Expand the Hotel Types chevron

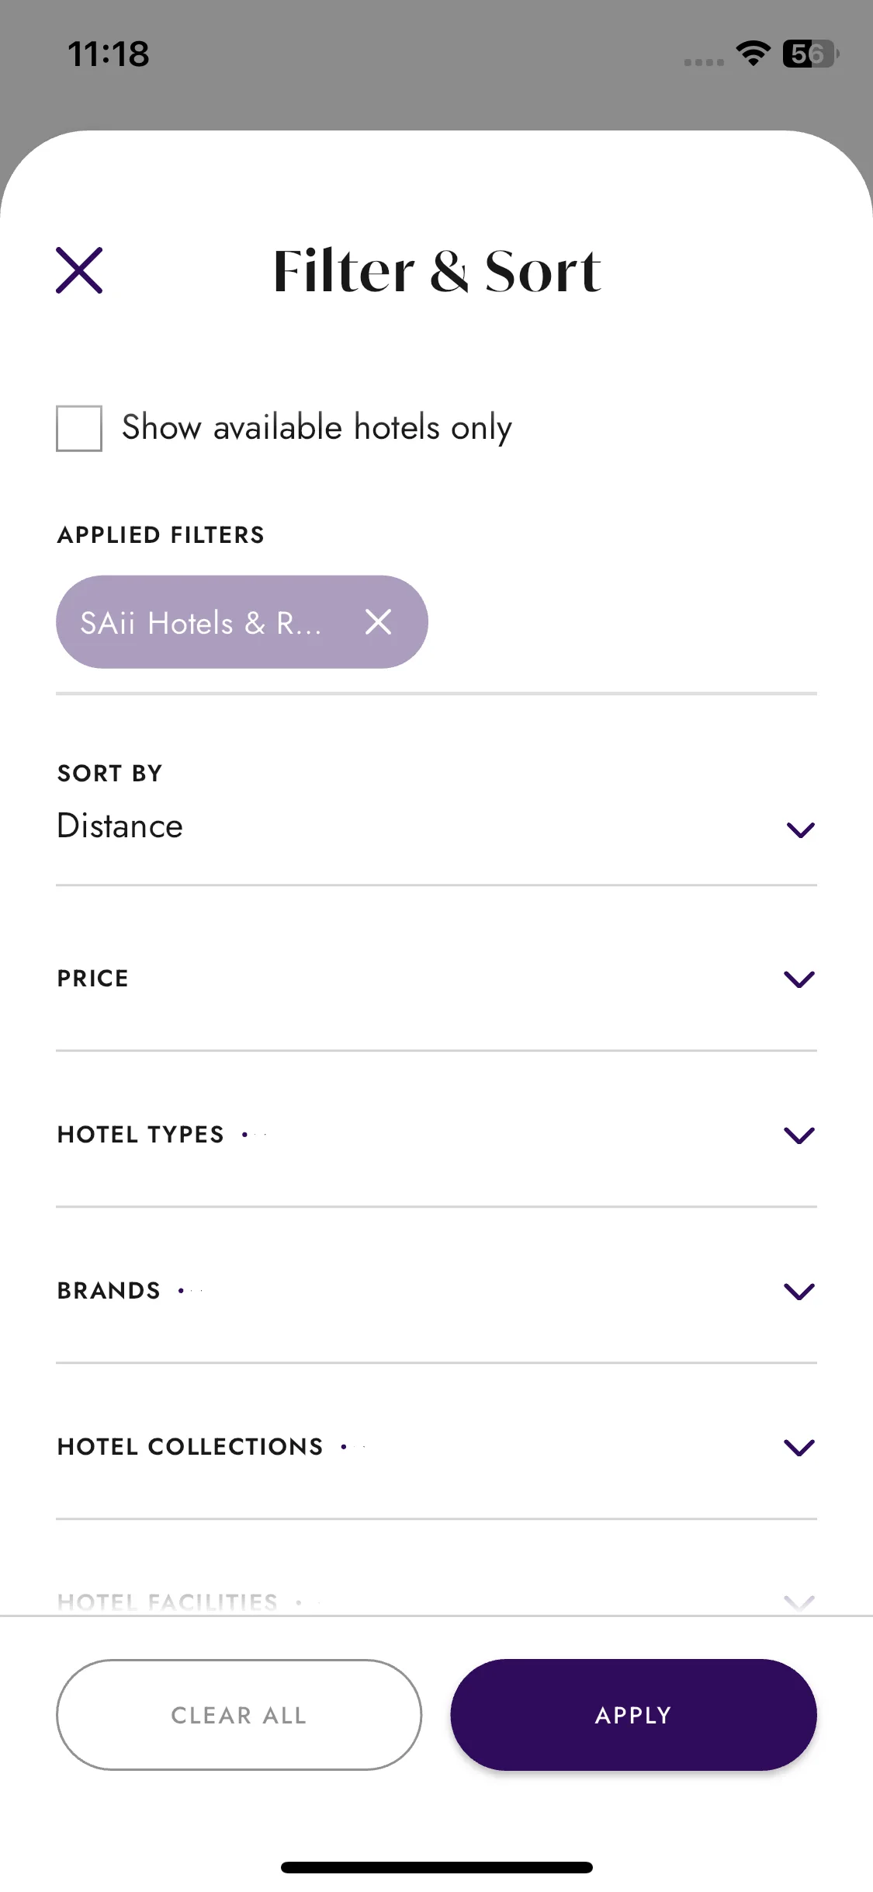(x=799, y=1135)
